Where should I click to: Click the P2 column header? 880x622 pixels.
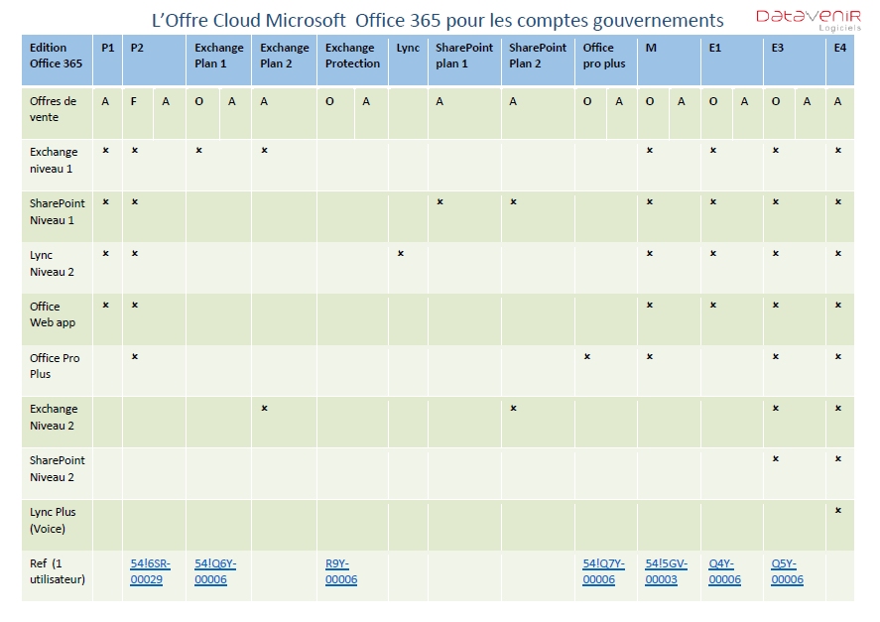coord(155,61)
